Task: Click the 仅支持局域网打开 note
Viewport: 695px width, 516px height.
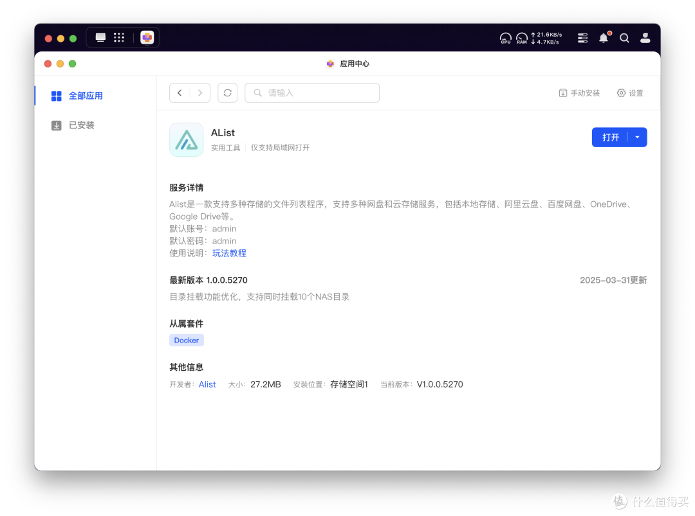Action: (x=280, y=148)
